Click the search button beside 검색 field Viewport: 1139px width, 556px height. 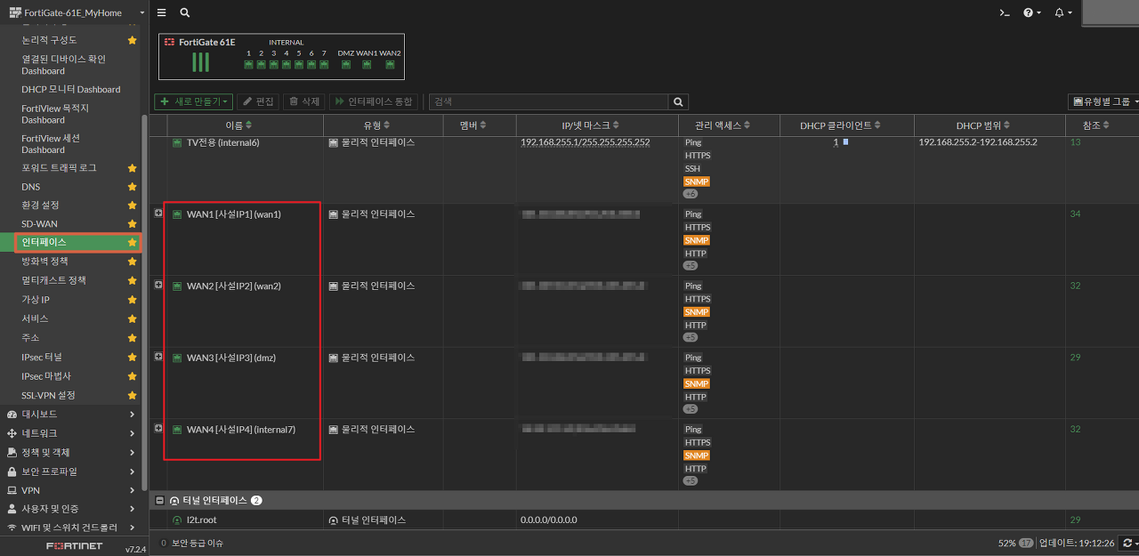coord(679,102)
